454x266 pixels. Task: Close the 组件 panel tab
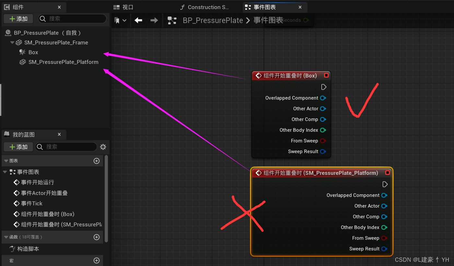59,7
